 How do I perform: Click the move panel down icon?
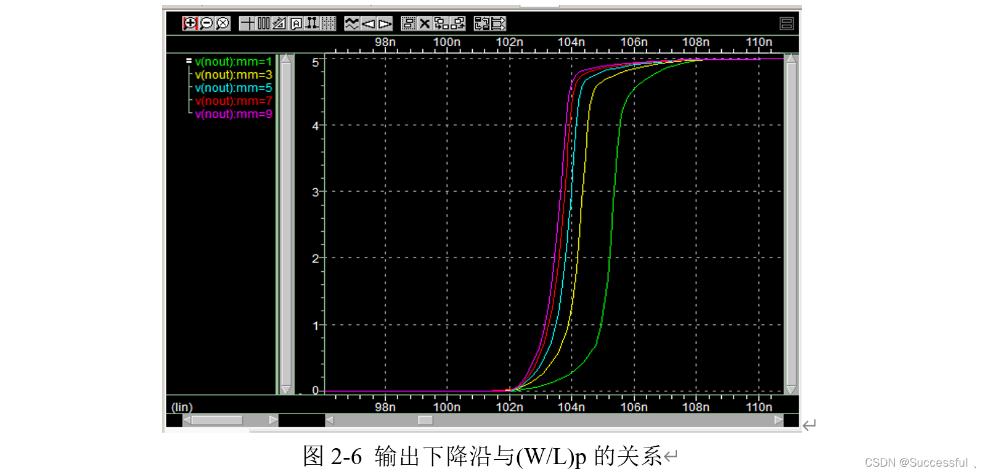441,23
